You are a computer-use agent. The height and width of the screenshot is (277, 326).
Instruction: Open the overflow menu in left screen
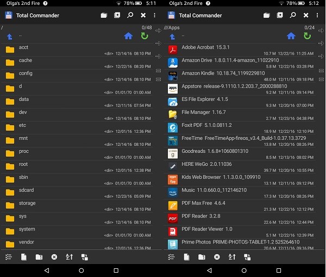pyautogui.click(x=154, y=15)
